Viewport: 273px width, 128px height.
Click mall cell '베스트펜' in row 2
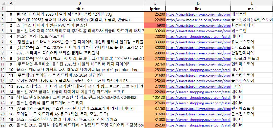point(252,14)
